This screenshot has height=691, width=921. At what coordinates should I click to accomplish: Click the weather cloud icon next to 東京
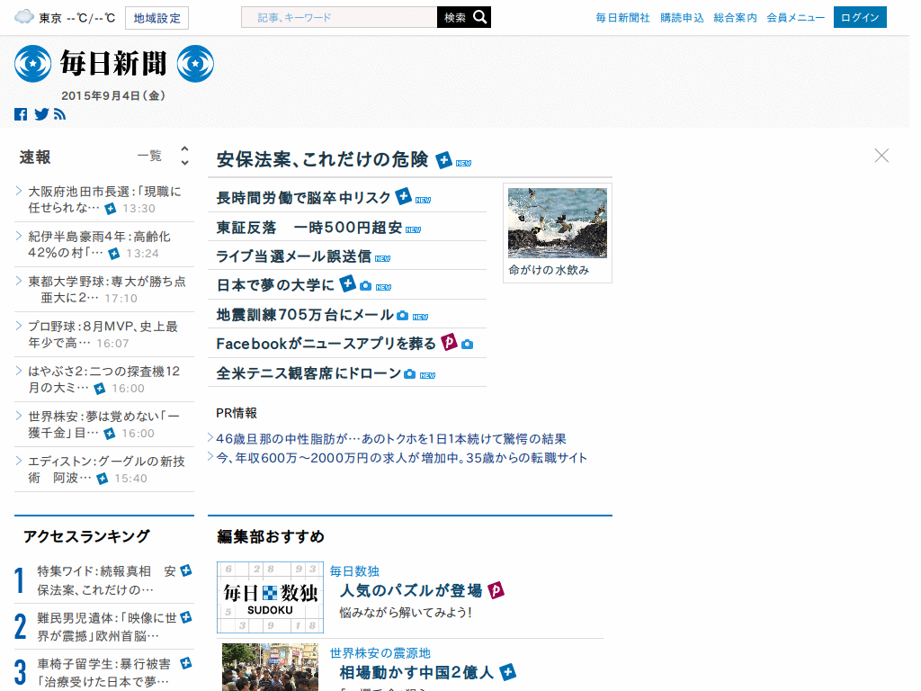point(23,14)
